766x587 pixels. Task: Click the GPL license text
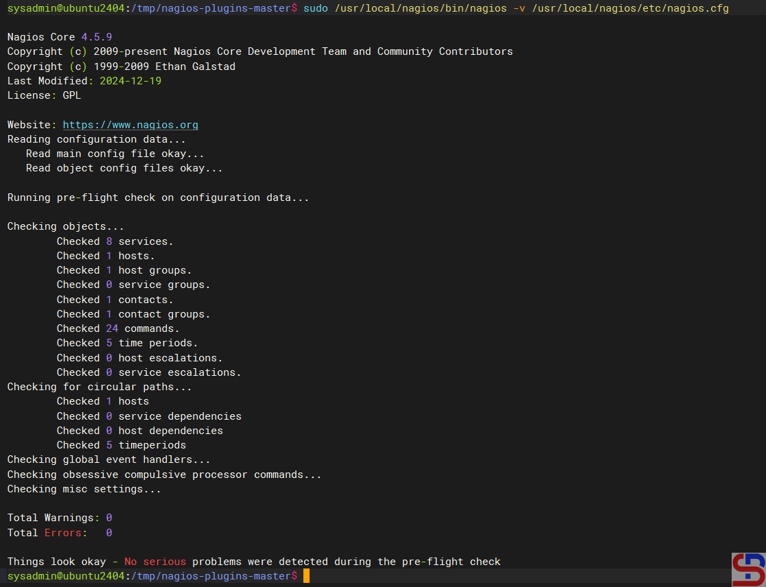71,95
